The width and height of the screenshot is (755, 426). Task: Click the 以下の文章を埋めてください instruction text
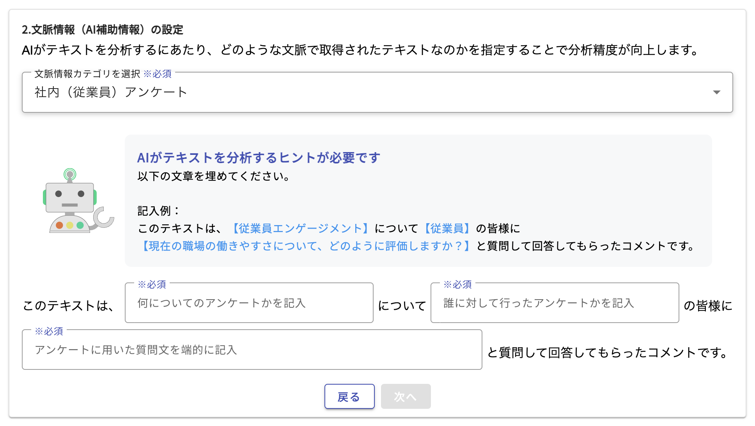click(x=213, y=176)
